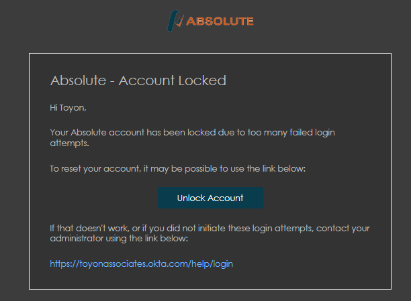Click the 'To reset your account' instruction line

click(x=178, y=169)
